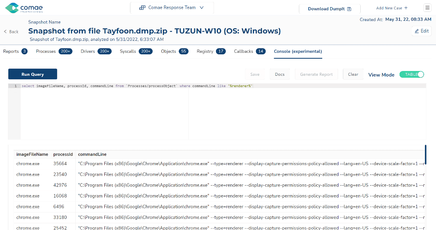Click the back arrow chevron icon
The width and height of the screenshot is (436, 230).
pyautogui.click(x=5, y=31)
